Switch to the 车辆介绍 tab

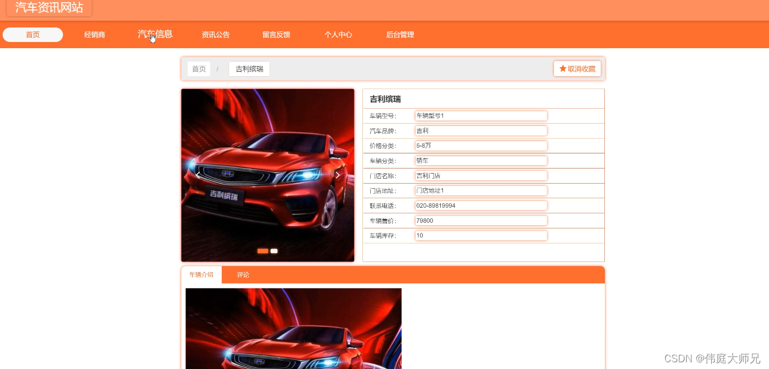201,274
